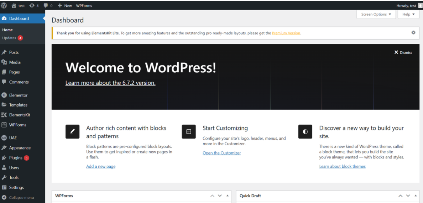Open Settings label in the sidebar menu
This screenshot has width=423, height=203.
point(16,187)
